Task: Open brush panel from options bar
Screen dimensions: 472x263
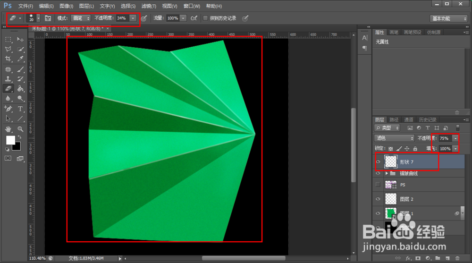Action: tap(48, 18)
